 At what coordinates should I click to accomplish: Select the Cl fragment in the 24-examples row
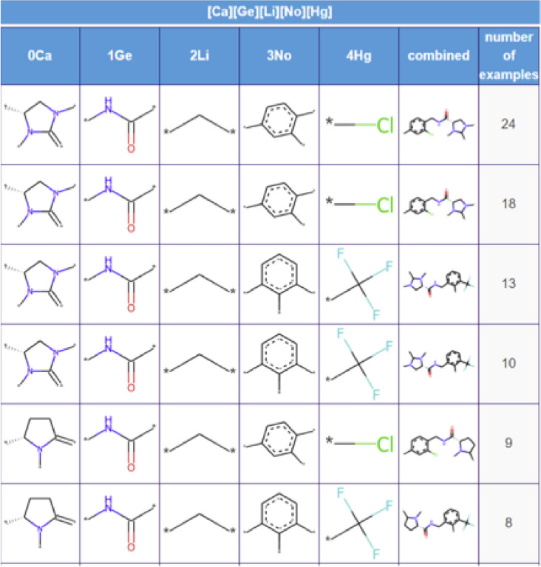click(x=359, y=125)
